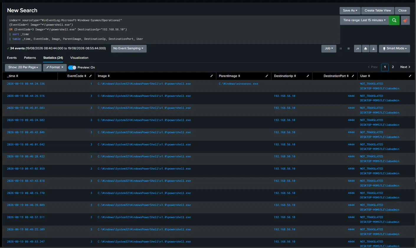Go to results page 2

(x=393, y=67)
